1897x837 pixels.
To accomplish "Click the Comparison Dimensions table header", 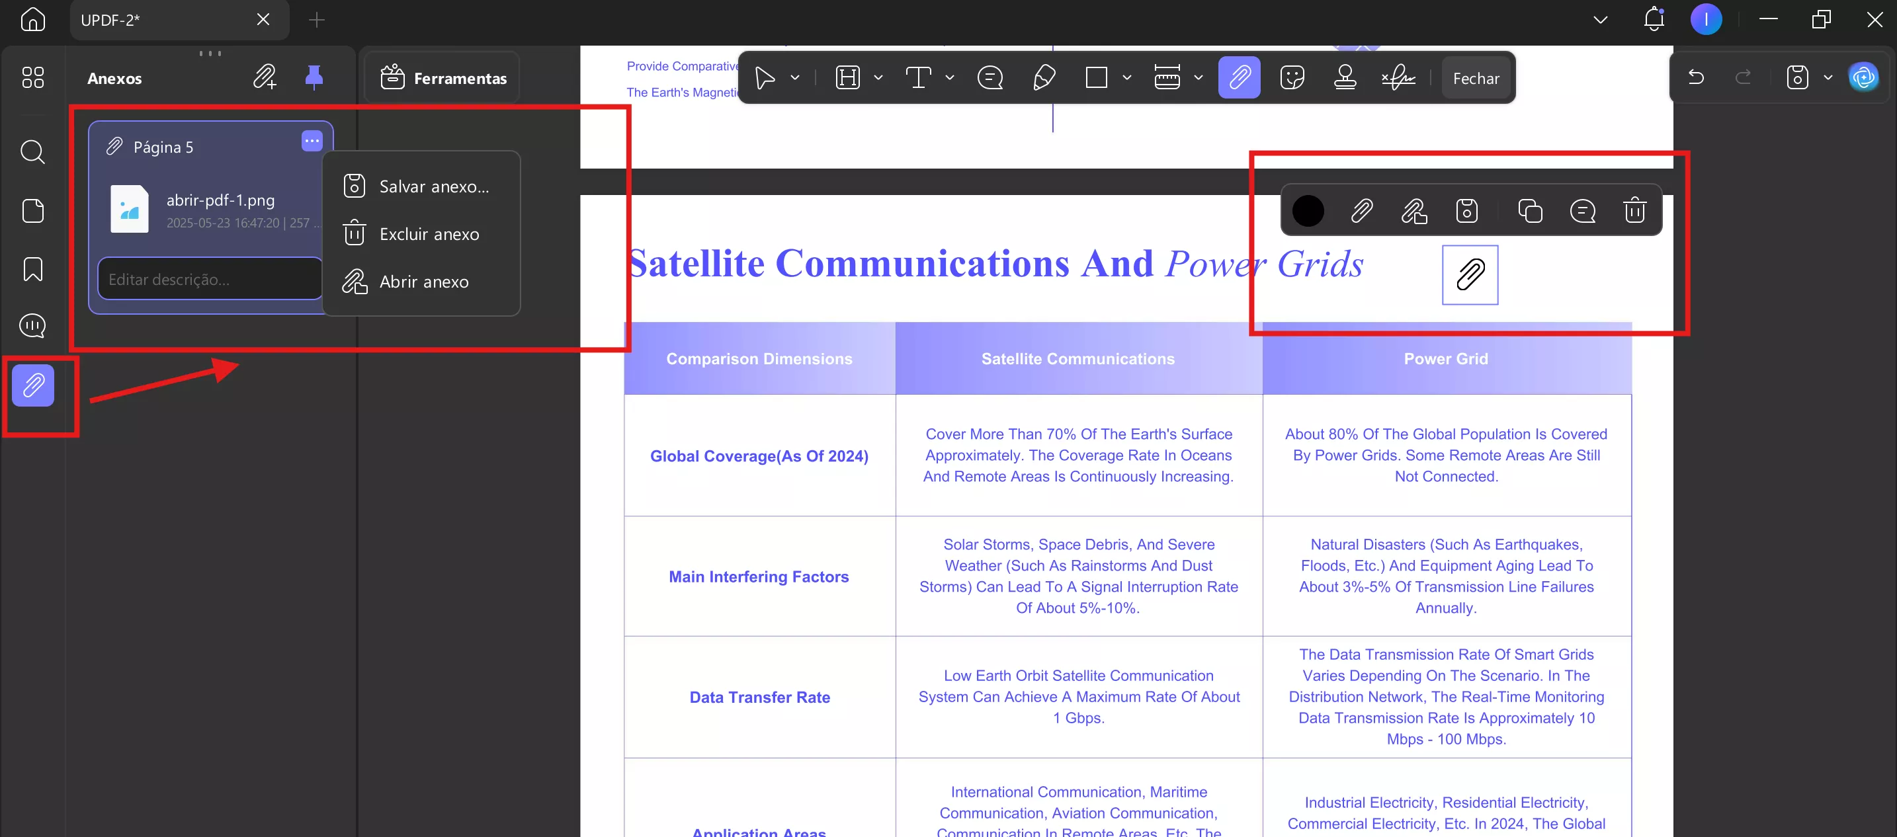I will (x=759, y=358).
